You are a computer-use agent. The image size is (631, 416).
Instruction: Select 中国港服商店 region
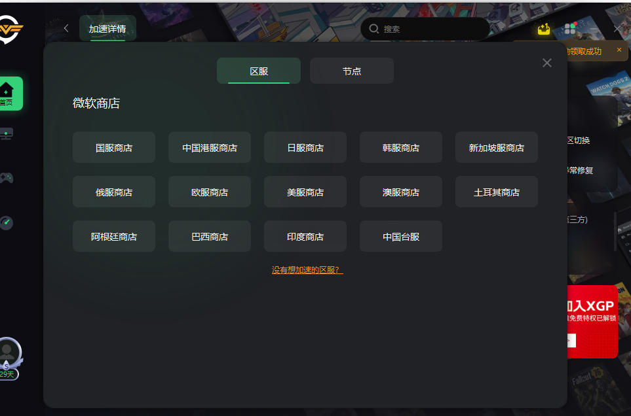coord(210,147)
